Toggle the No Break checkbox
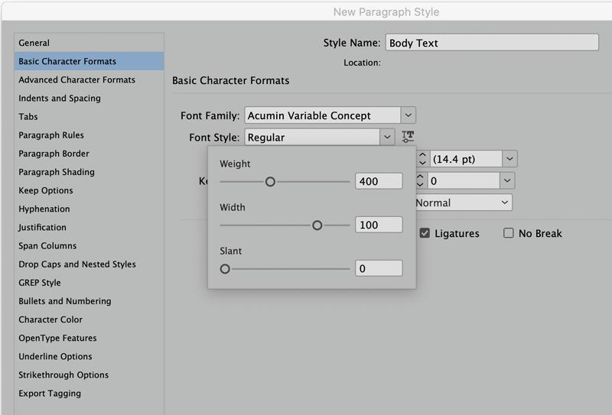The image size is (612, 415). (508, 233)
